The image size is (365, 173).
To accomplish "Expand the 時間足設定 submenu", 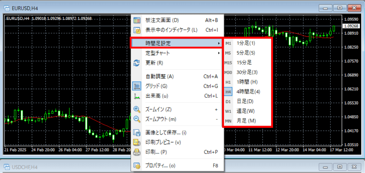I will coord(177,43).
